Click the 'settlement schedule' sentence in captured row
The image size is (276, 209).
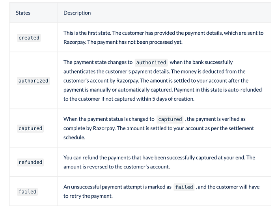coord(159,133)
